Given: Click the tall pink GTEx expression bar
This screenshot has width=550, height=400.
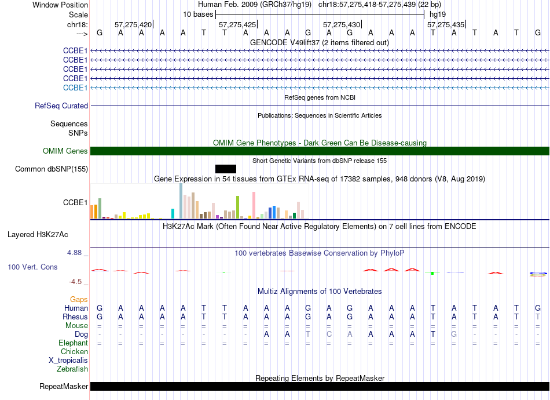Looking at the screenshot, I should click(x=254, y=205).
